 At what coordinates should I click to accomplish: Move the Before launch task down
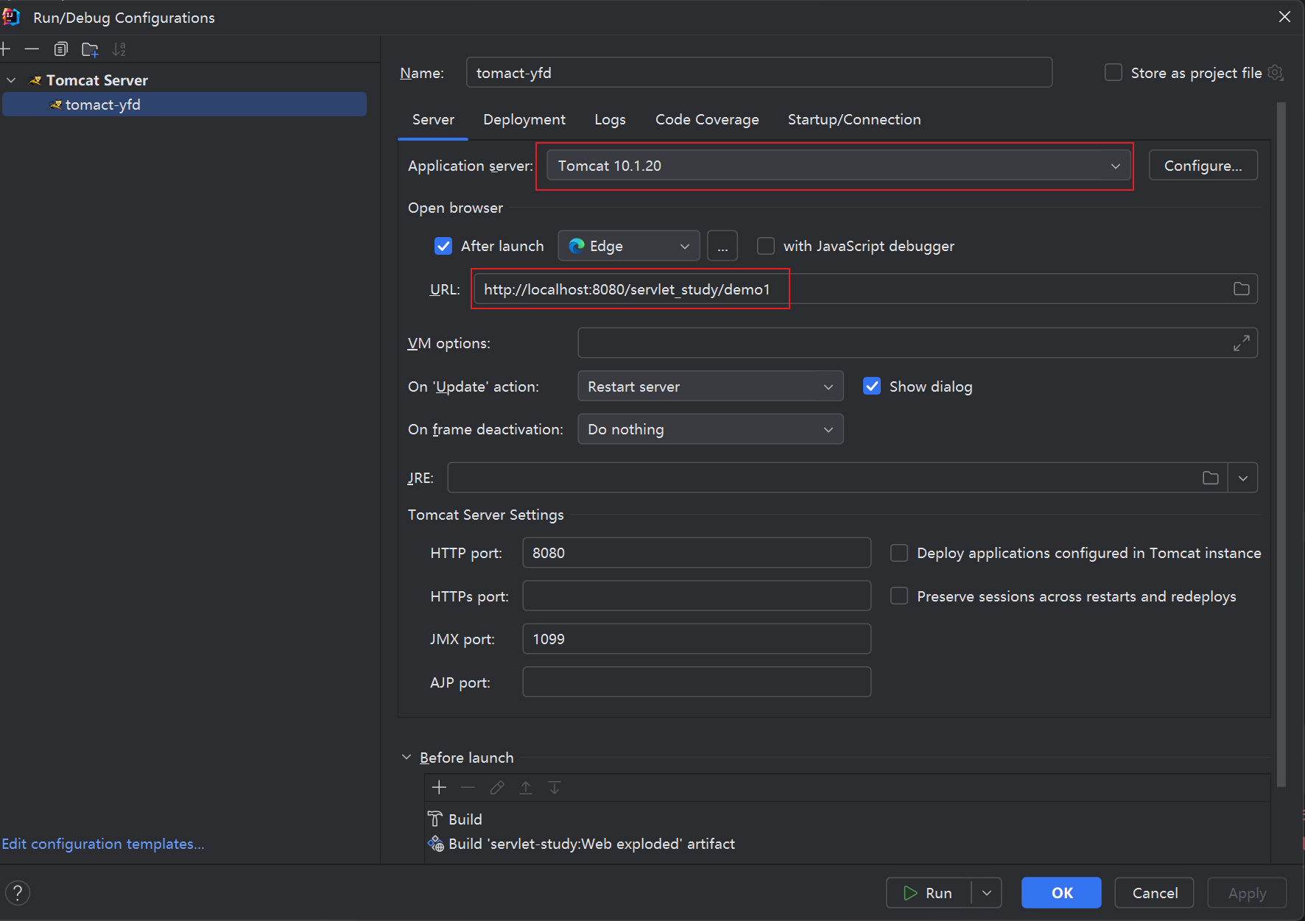[555, 788]
